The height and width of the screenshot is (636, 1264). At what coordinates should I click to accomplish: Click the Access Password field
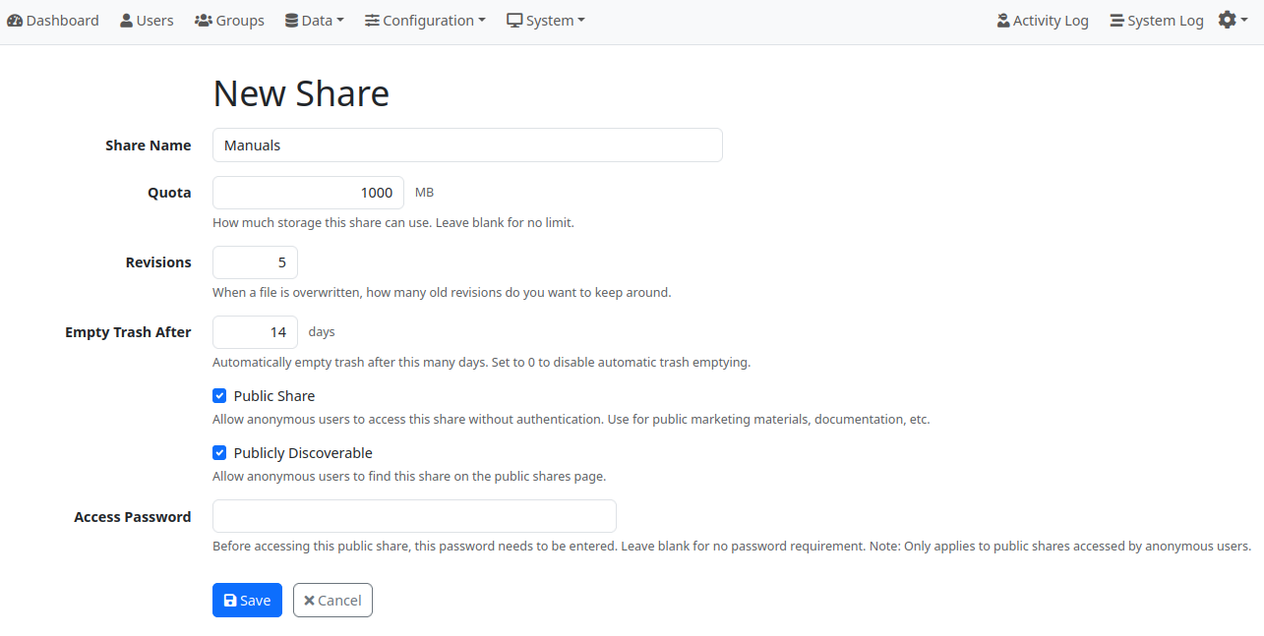[413, 515]
